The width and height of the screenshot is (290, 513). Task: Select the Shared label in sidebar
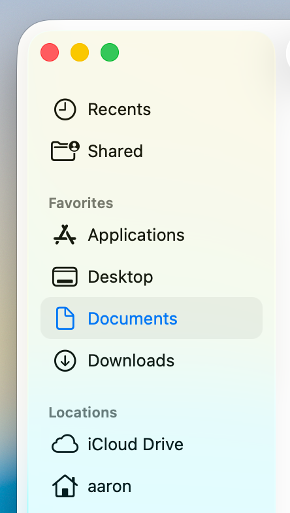tap(115, 150)
